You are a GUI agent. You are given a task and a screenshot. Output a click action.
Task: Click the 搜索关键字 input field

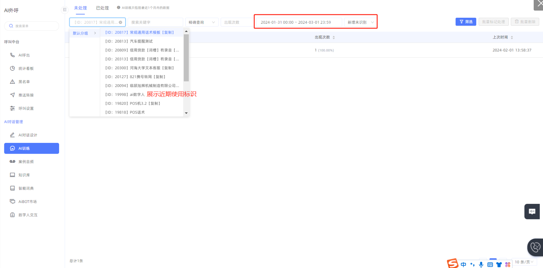(155, 22)
